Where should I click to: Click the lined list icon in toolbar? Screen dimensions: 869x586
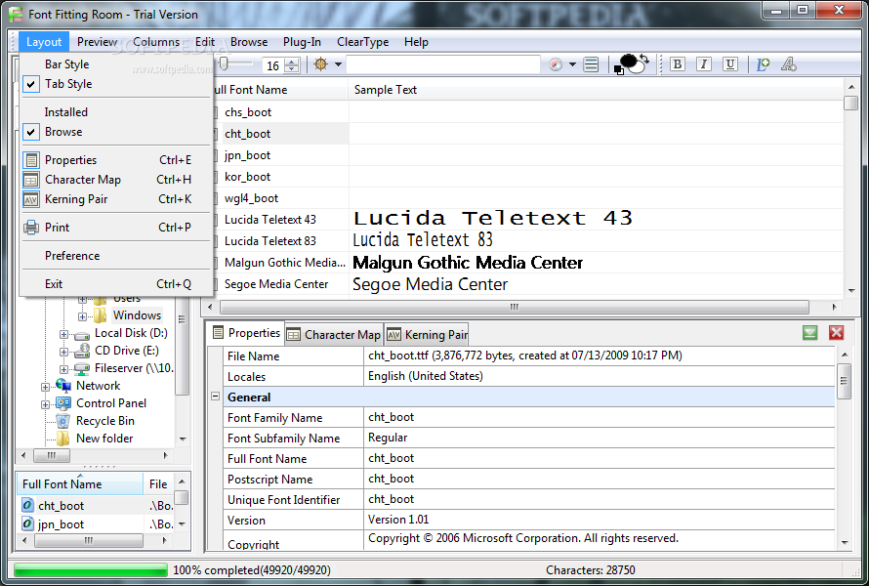[592, 64]
